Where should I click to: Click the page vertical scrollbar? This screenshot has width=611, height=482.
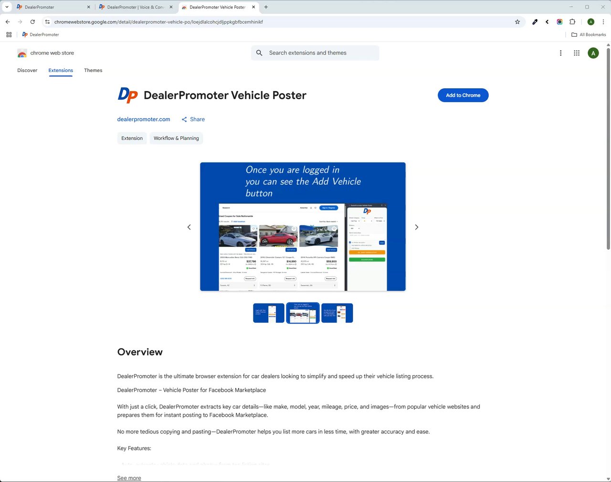tap(608, 148)
